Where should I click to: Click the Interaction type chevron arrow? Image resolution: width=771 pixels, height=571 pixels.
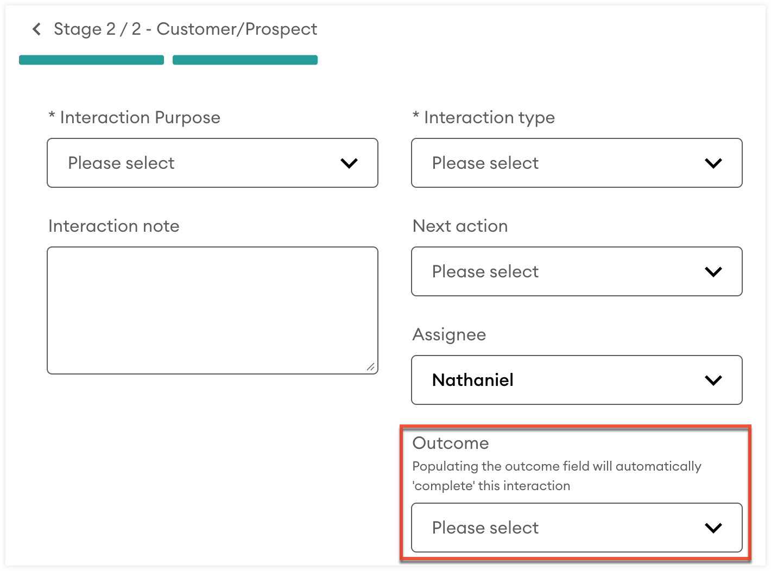(x=712, y=163)
